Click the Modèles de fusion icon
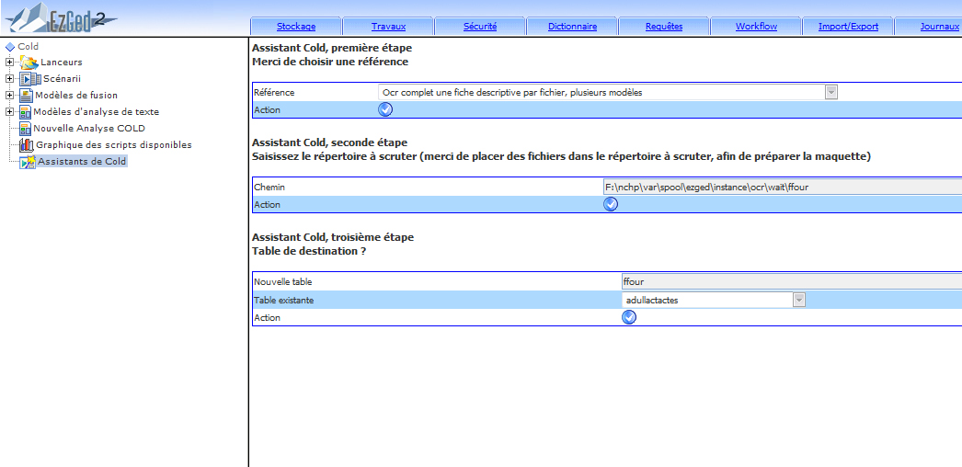 [26, 96]
